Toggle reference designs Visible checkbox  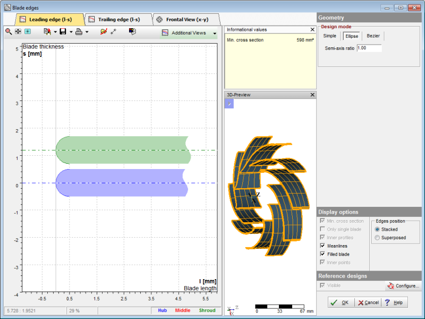pyautogui.click(x=322, y=285)
